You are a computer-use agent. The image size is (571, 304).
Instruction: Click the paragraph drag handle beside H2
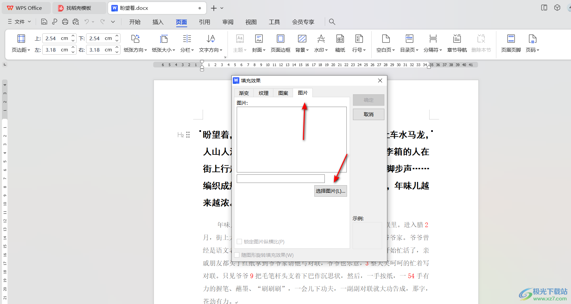pos(188,135)
